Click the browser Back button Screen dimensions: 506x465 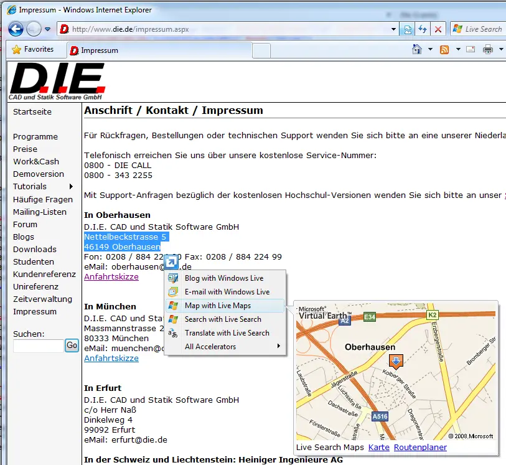(x=16, y=29)
